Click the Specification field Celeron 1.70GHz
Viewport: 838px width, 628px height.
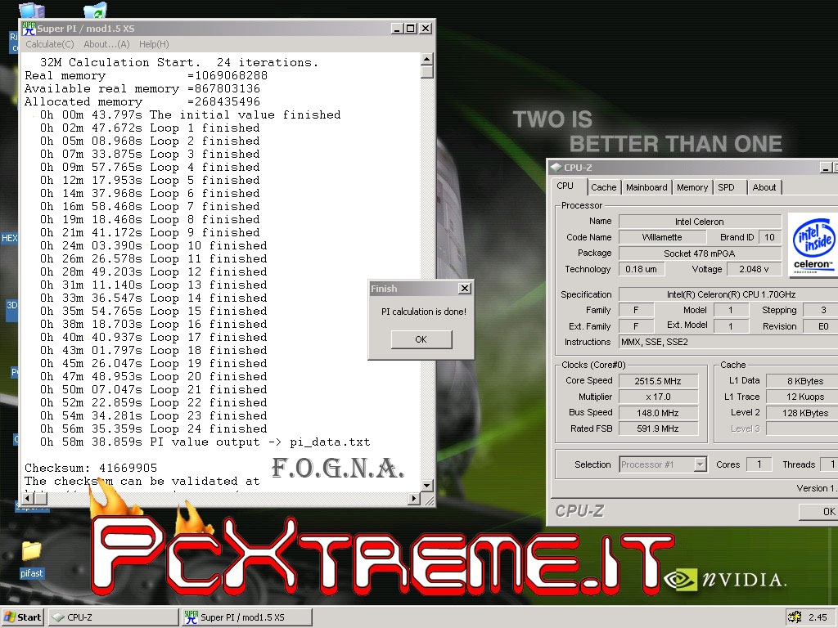pyautogui.click(x=728, y=294)
